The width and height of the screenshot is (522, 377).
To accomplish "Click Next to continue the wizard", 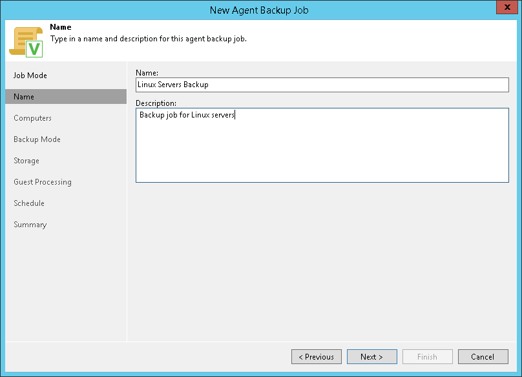I will point(371,357).
